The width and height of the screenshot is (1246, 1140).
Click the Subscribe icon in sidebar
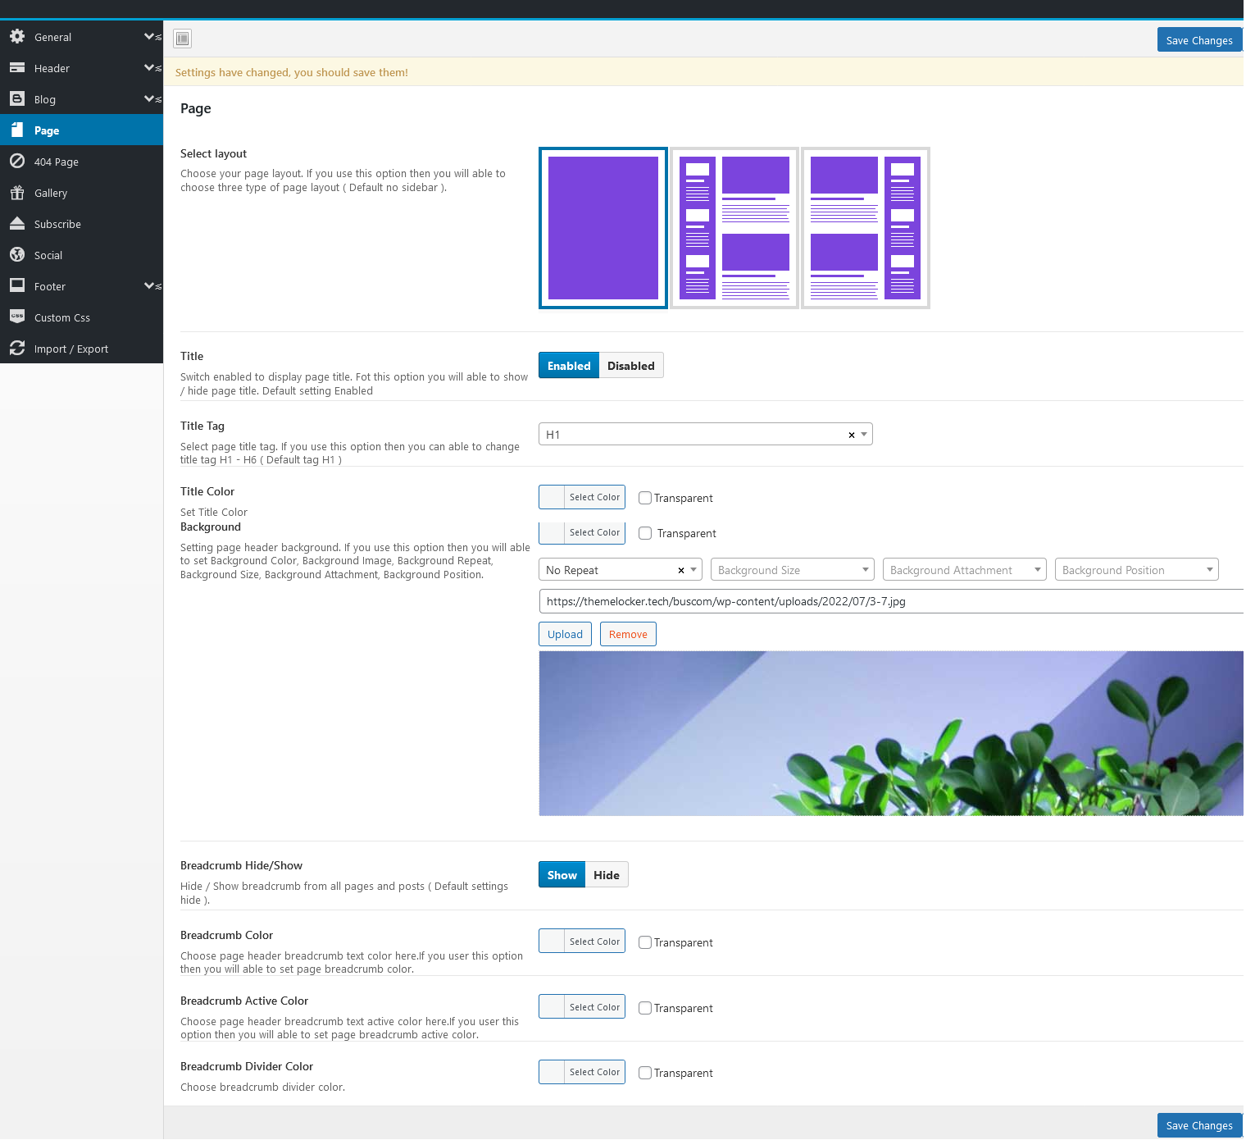[x=17, y=224]
